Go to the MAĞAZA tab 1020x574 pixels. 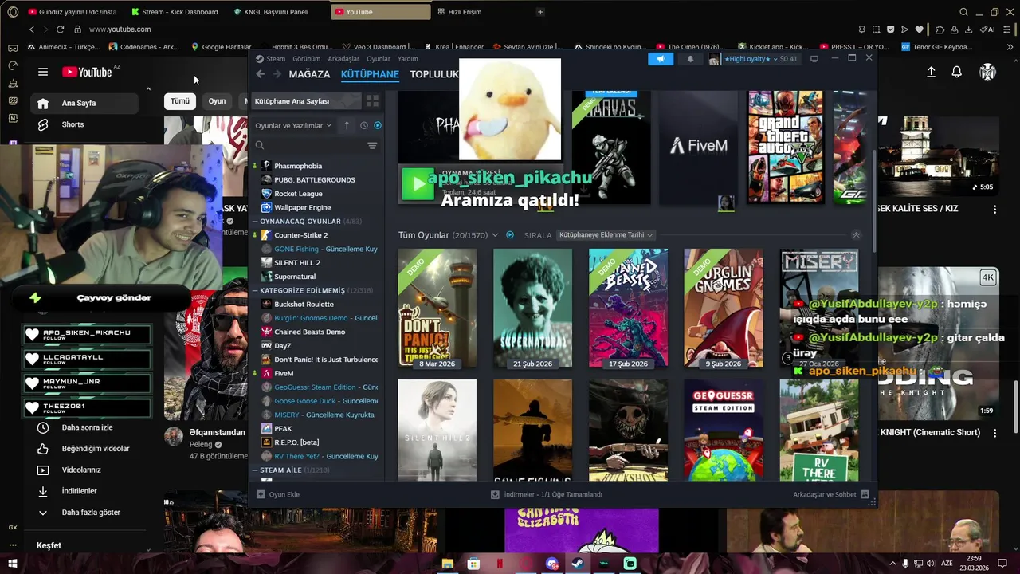pos(309,74)
